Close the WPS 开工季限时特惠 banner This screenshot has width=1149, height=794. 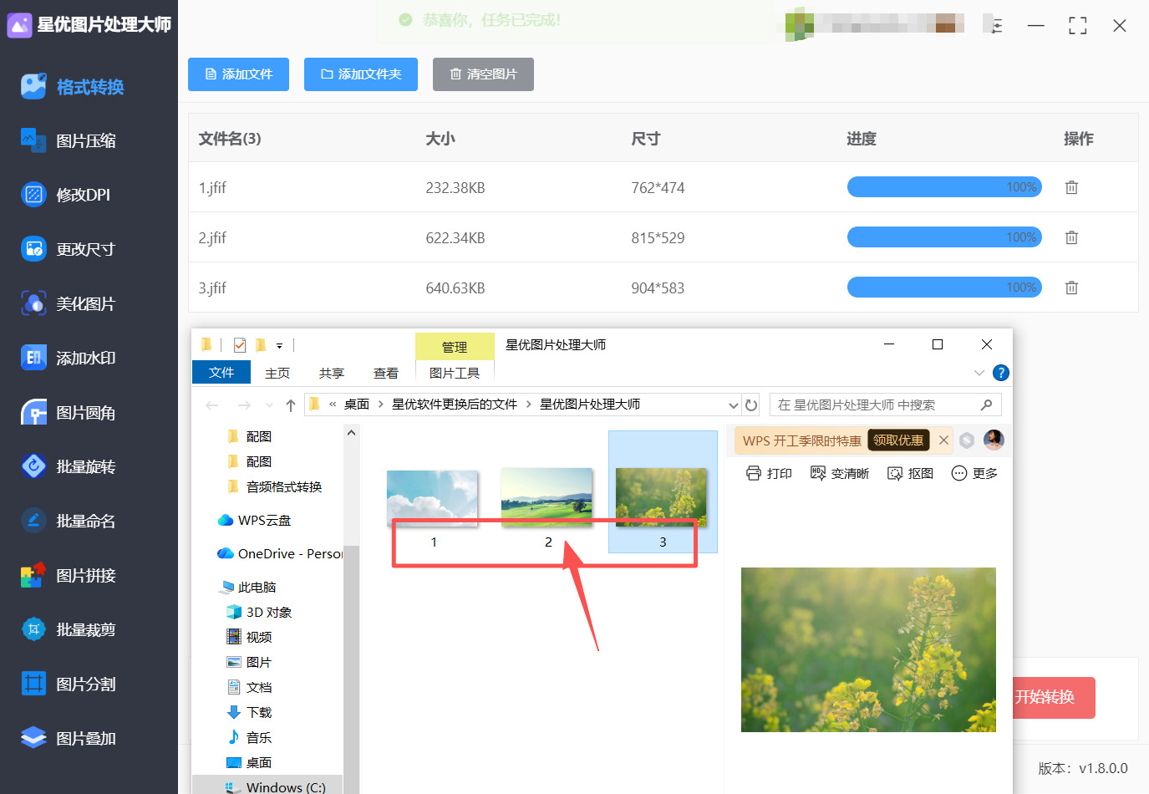[x=943, y=440]
